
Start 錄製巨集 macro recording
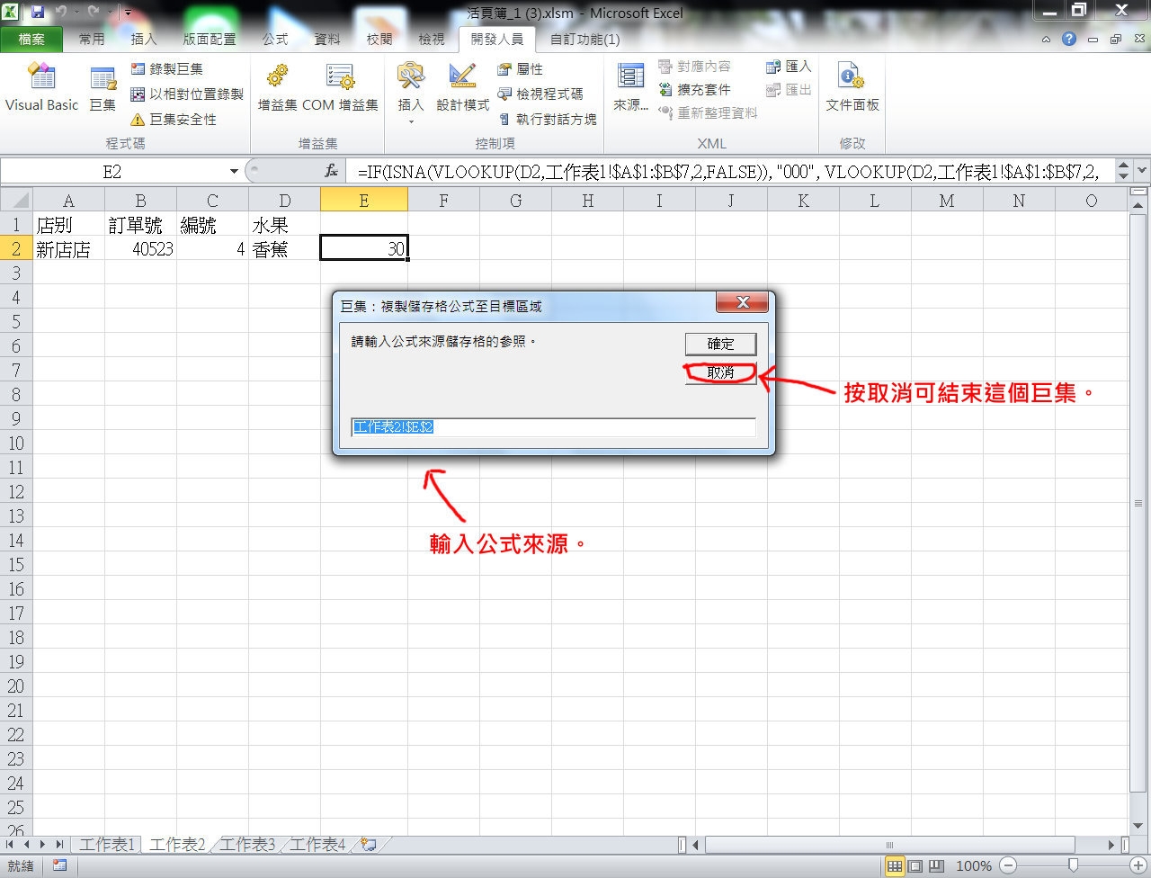(167, 68)
